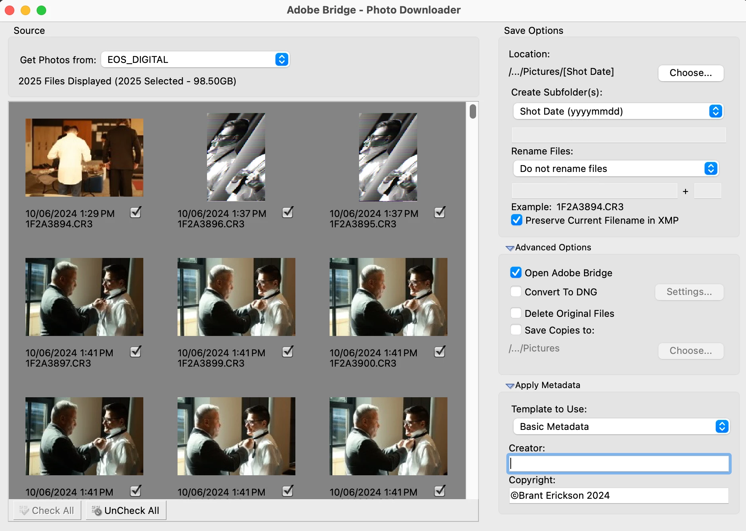Enable Save Copies to option

516,330
